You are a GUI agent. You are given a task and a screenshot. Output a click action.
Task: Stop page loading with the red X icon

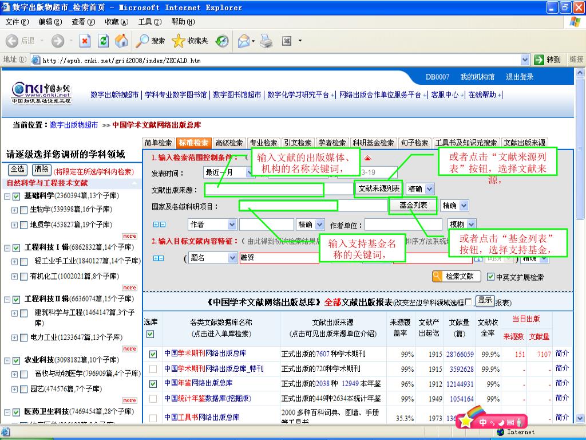85,41
